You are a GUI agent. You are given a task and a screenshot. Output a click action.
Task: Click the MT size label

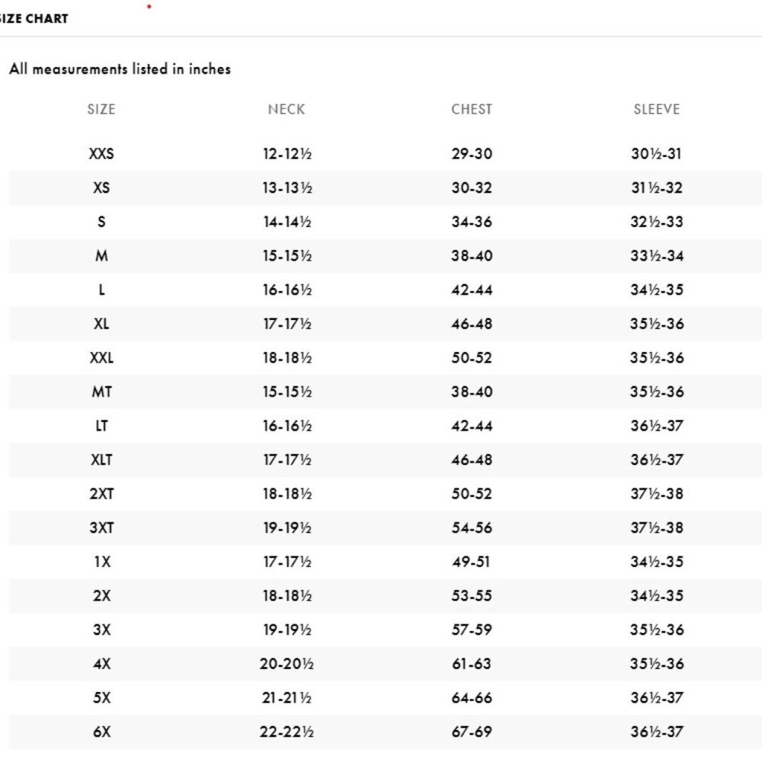coord(101,392)
